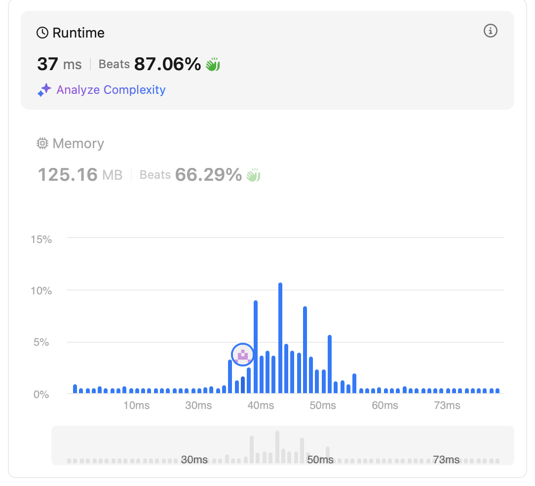
Task: Click the 15% label on the y-axis
Action: coord(41,239)
